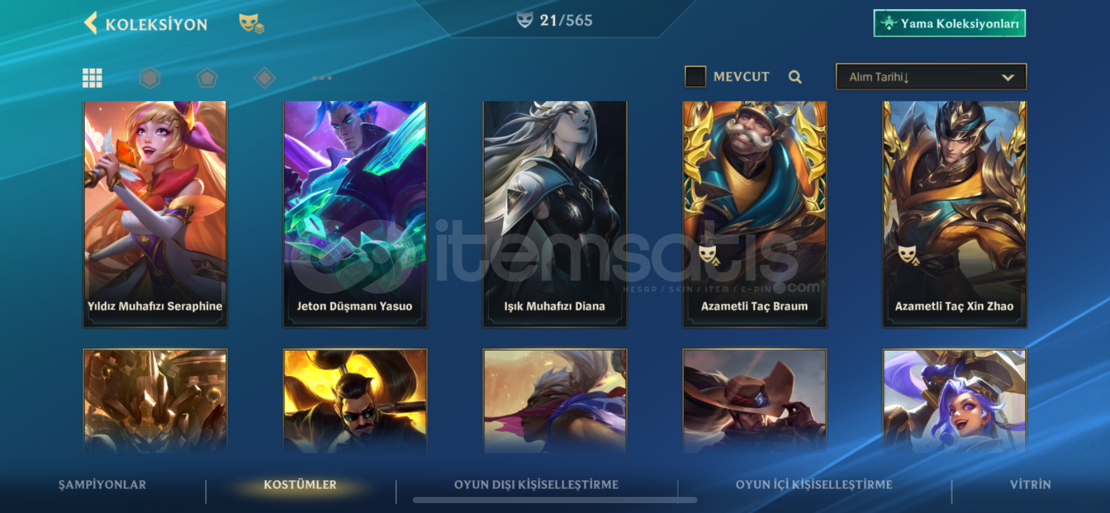Expand sorting options with the chevron arrow
This screenshot has height=513, width=1110.
click(x=1008, y=77)
